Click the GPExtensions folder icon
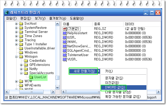166x105 pixels. 26,65
